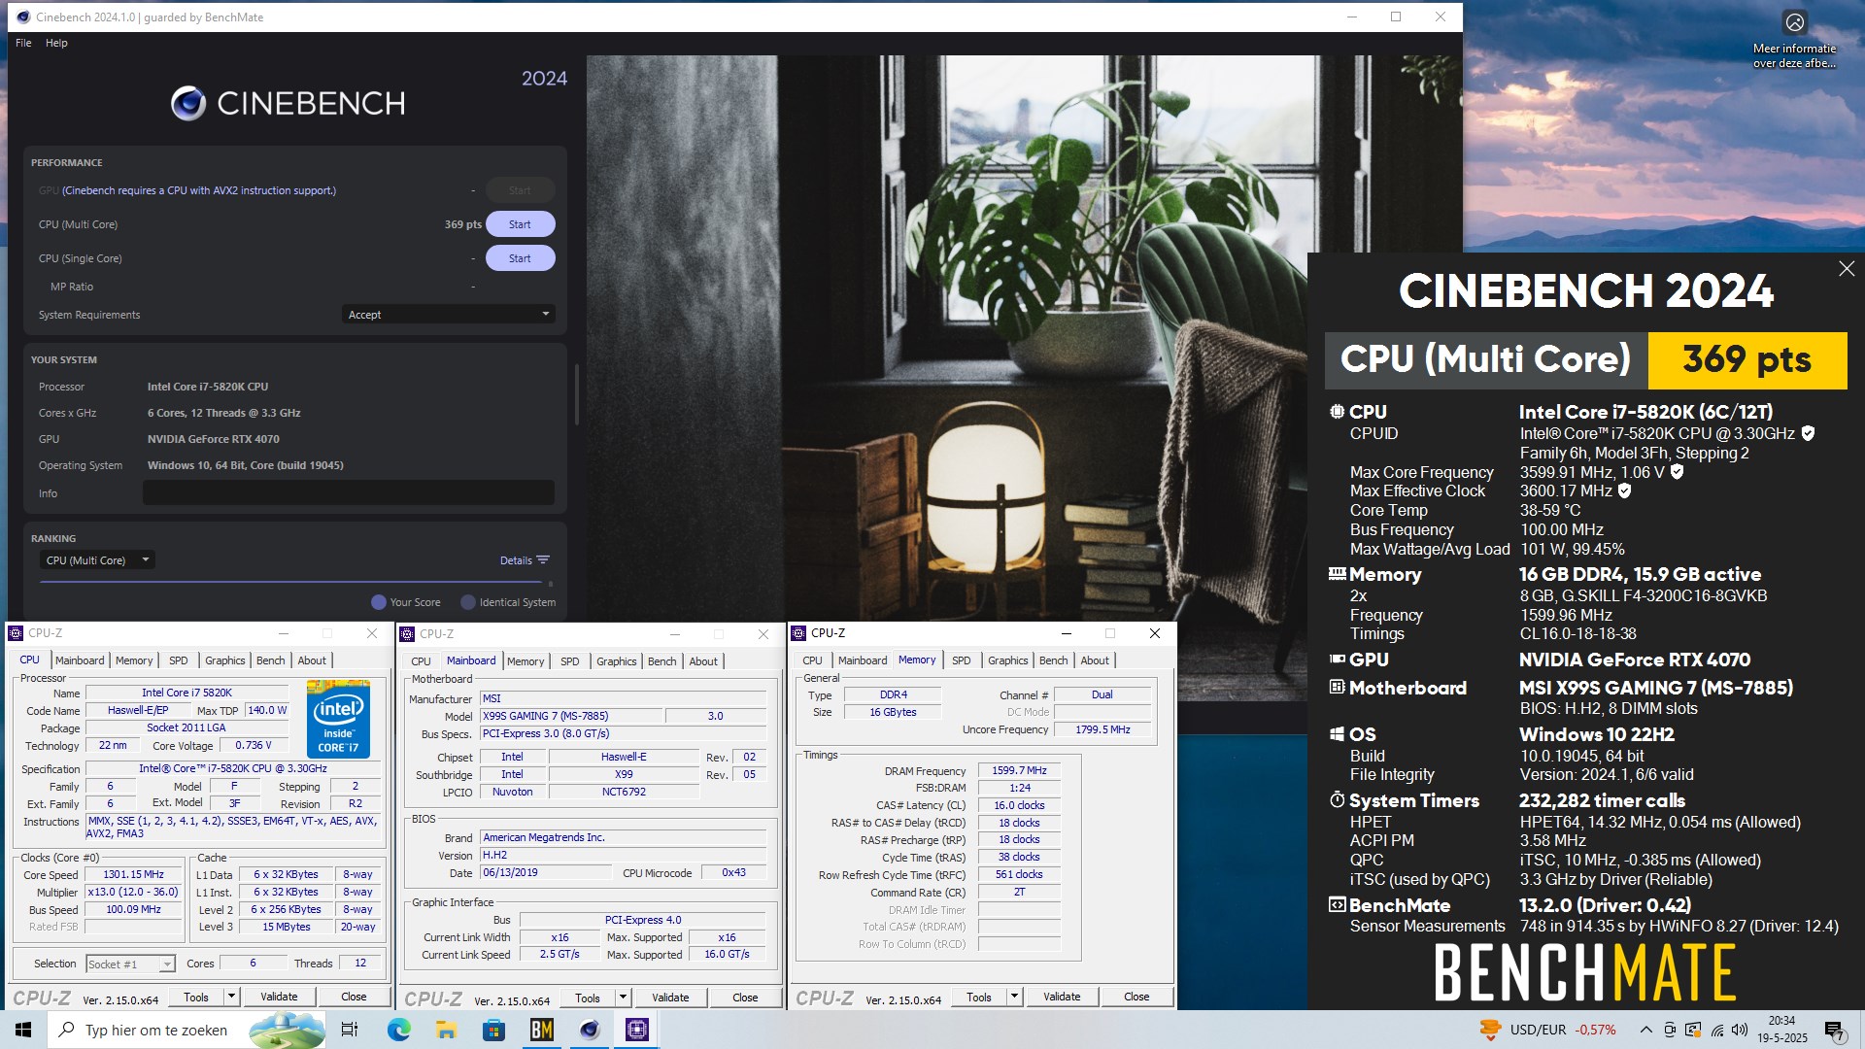Click Identical System legend marker
The height and width of the screenshot is (1049, 1865).
468,602
